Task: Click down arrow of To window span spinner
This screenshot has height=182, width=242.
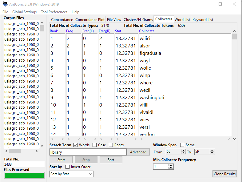Action: [212, 153]
